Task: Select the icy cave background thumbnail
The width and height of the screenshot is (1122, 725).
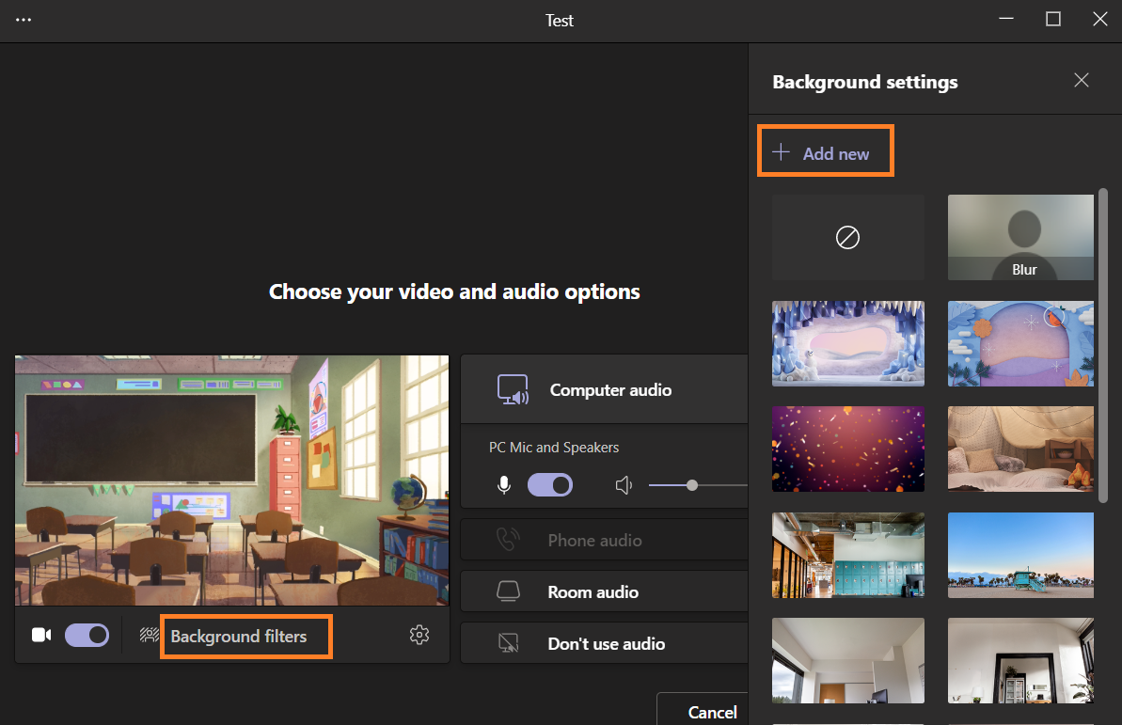Action: pos(848,343)
